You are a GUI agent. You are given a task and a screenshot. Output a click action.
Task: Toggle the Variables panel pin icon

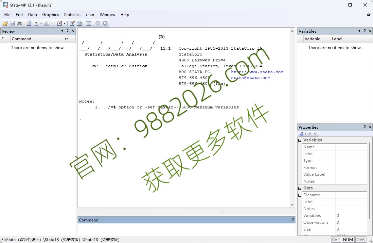[x=365, y=31]
